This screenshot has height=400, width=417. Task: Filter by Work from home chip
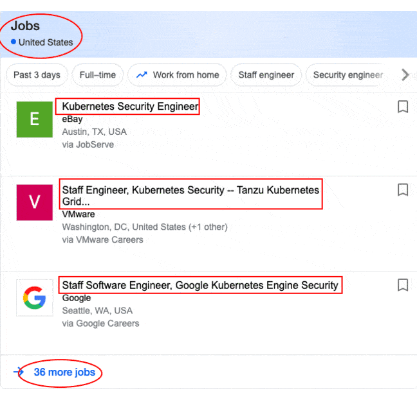[178, 75]
